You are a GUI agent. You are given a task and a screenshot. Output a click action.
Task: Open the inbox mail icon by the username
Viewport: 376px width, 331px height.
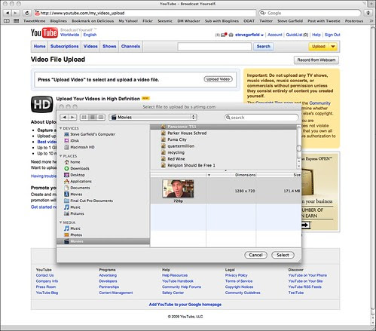click(x=224, y=35)
